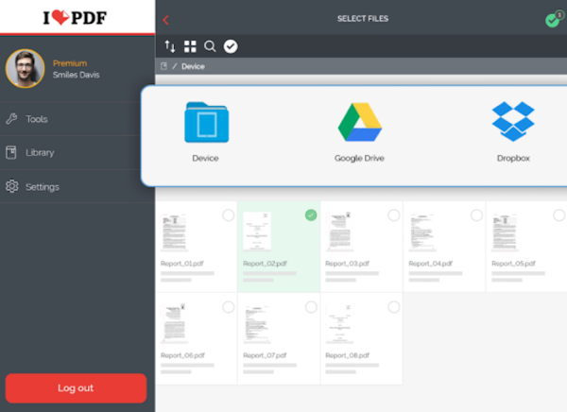Confirm selection with green checkmark badge
This screenshot has height=412, width=567.
tap(554, 20)
